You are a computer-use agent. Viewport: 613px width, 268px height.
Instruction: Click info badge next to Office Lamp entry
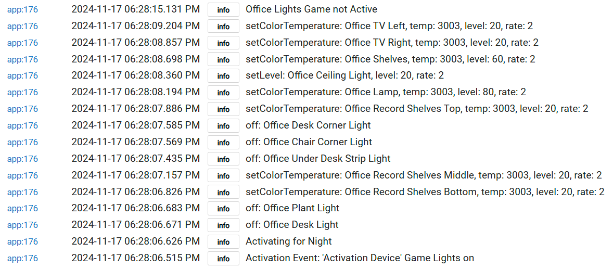coord(223,93)
